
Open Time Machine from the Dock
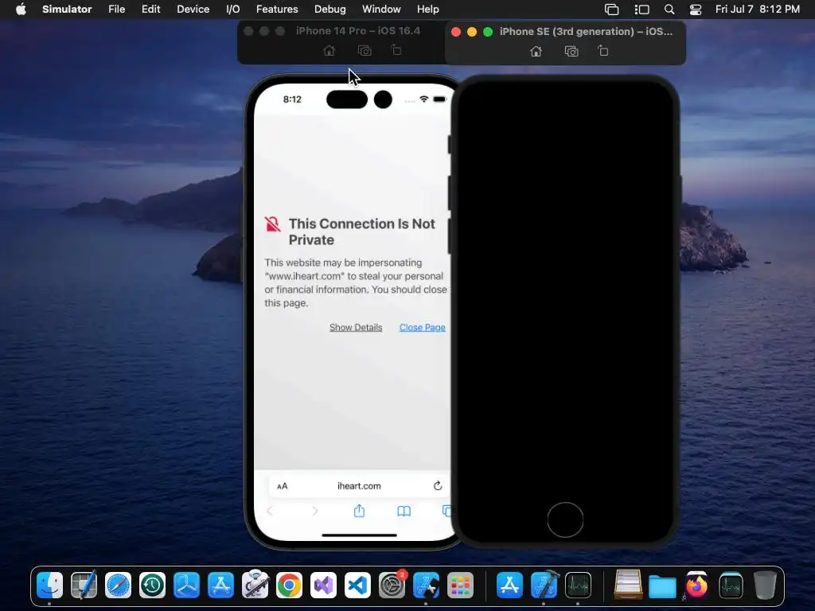pos(152,586)
